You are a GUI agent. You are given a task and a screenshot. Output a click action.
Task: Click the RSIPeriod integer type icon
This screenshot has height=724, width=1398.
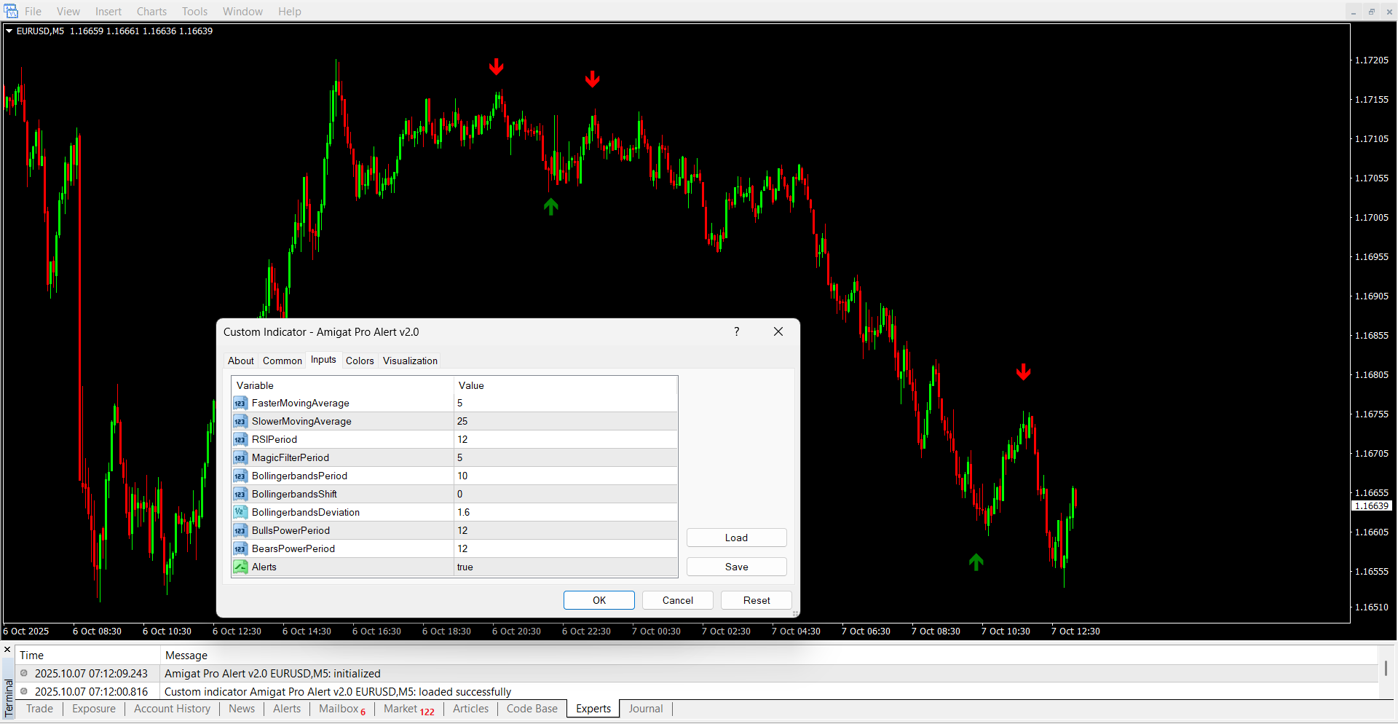coord(240,440)
